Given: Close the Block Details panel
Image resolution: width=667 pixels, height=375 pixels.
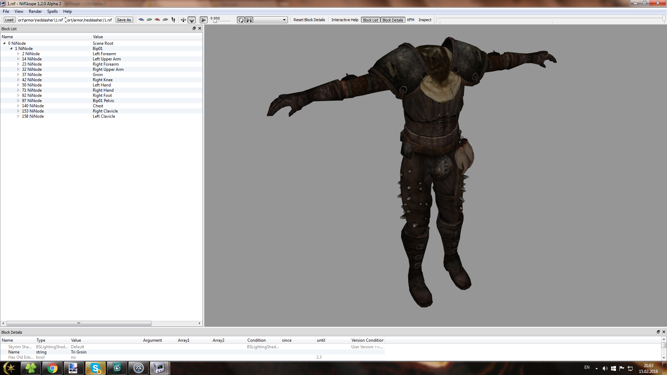Looking at the screenshot, I should pos(664,332).
